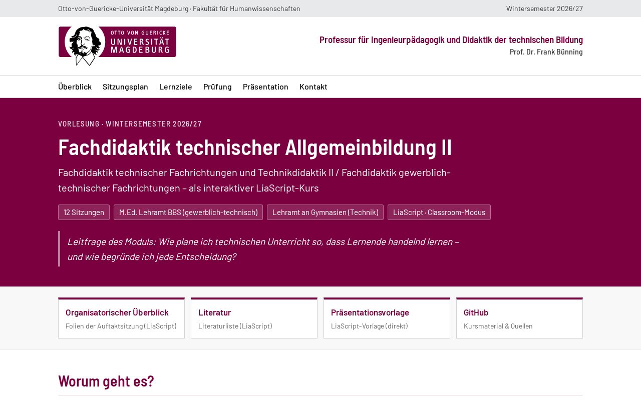Click the subtitle beginning 'Fachdidaktik technischer Fachrichtungen'

[254, 180]
